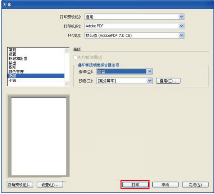Click the 完成(N) button
This screenshot has height=194, width=214.
tap(195, 185)
